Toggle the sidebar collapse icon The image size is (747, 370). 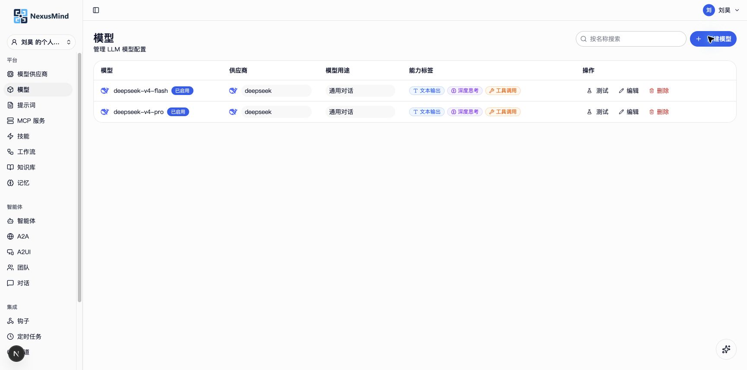click(96, 10)
